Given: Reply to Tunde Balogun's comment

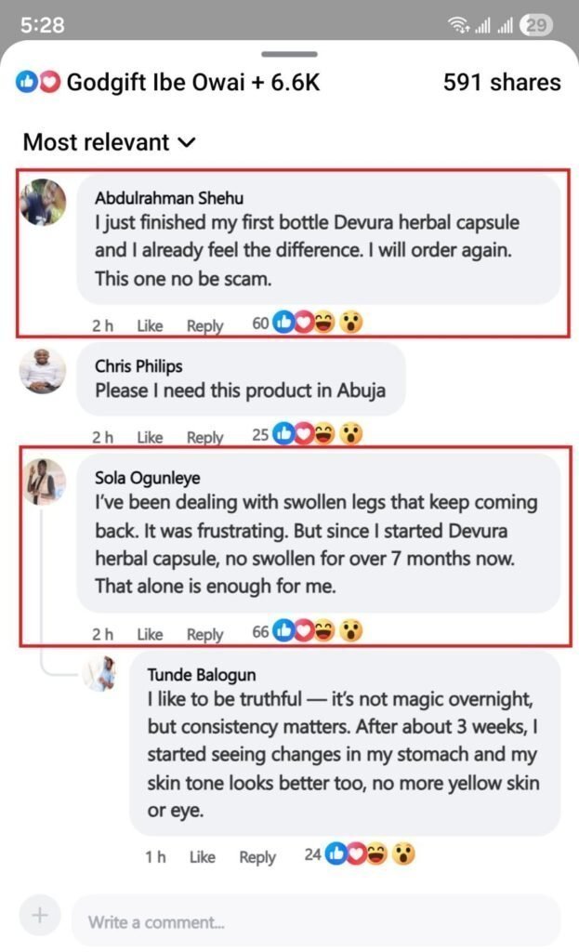Looking at the screenshot, I should (x=257, y=857).
